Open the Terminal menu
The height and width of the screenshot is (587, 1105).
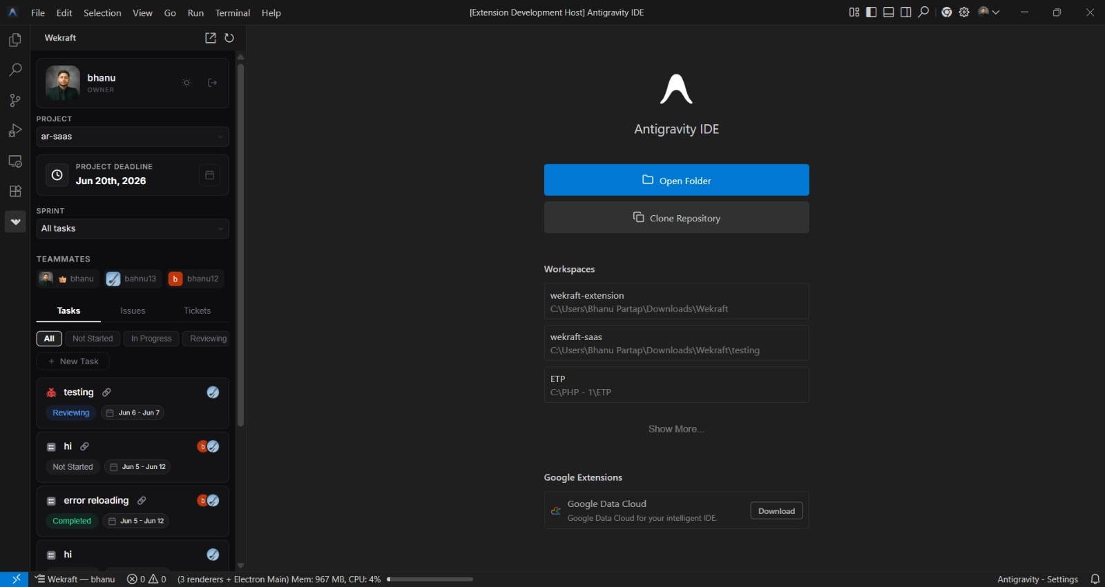pyautogui.click(x=233, y=12)
